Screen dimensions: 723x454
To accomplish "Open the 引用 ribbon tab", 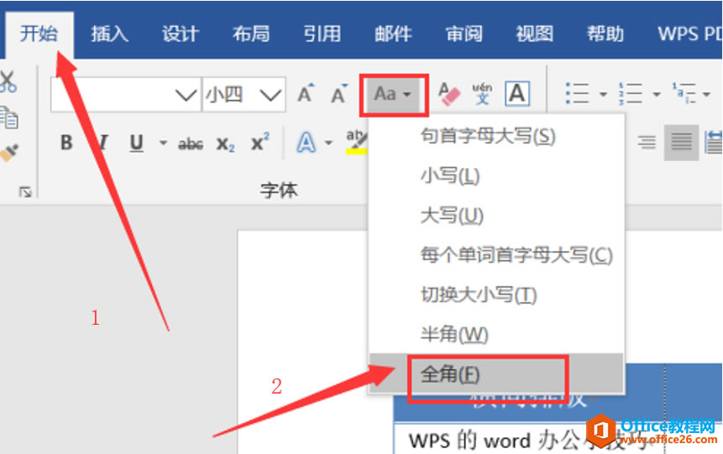I will pos(322,34).
